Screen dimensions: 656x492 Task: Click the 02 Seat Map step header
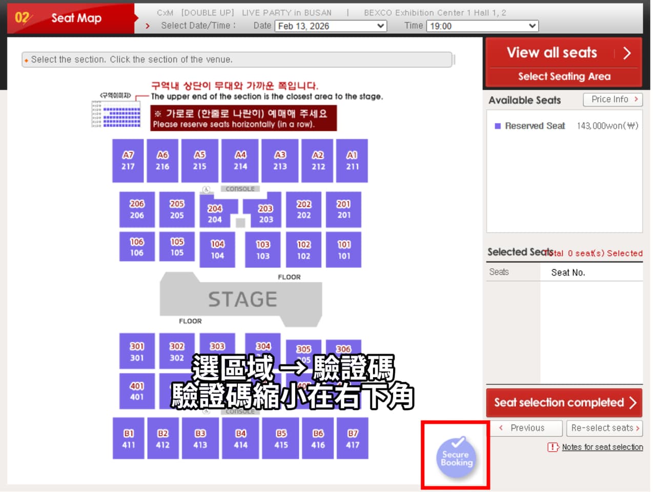coord(71,18)
